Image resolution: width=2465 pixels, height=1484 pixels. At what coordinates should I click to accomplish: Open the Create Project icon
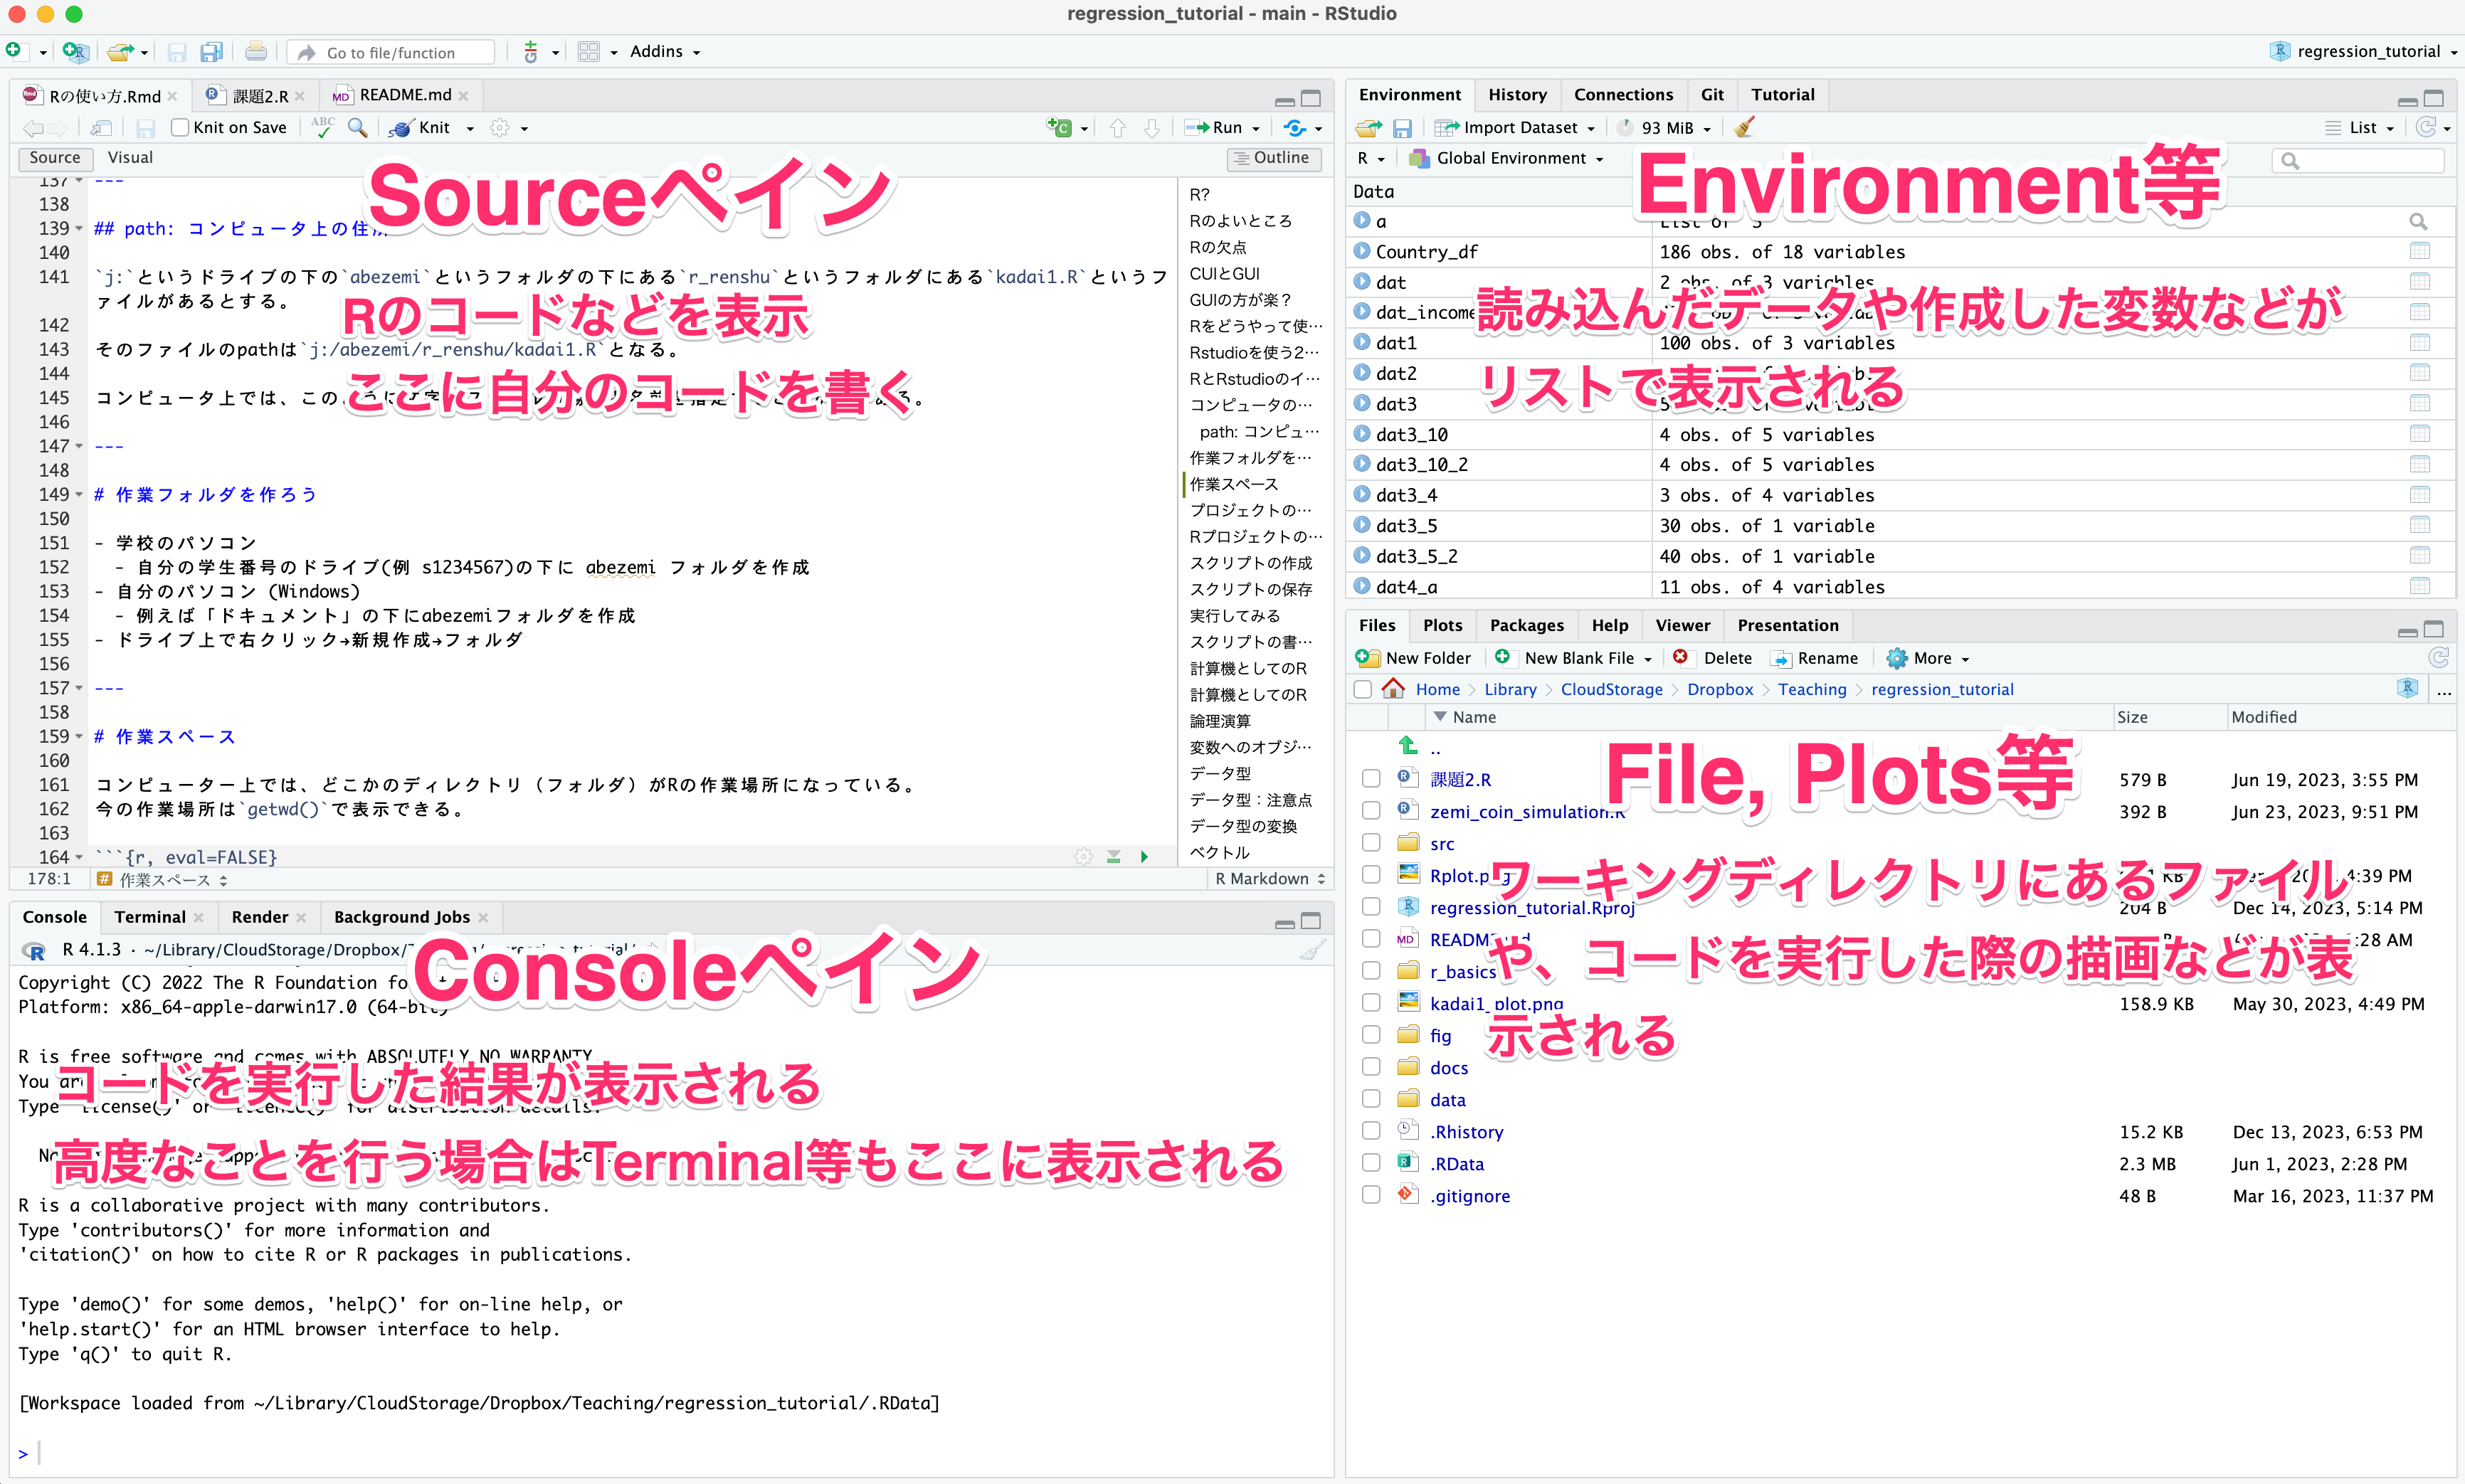pyautogui.click(x=75, y=51)
